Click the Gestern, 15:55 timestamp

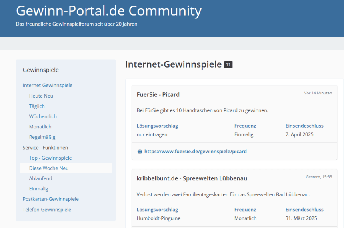point(319,177)
